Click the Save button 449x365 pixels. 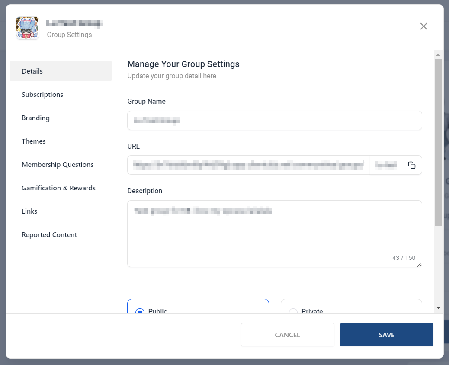pyautogui.click(x=386, y=335)
